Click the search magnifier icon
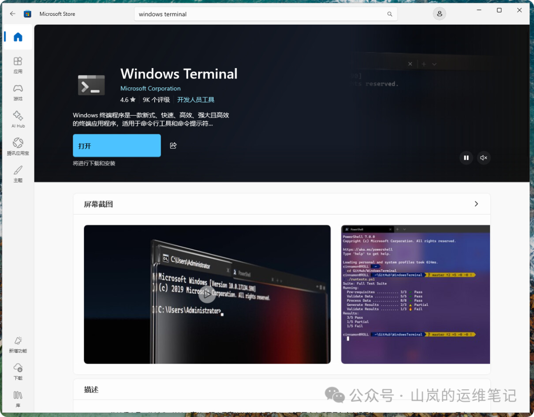The height and width of the screenshot is (417, 534). tap(390, 14)
